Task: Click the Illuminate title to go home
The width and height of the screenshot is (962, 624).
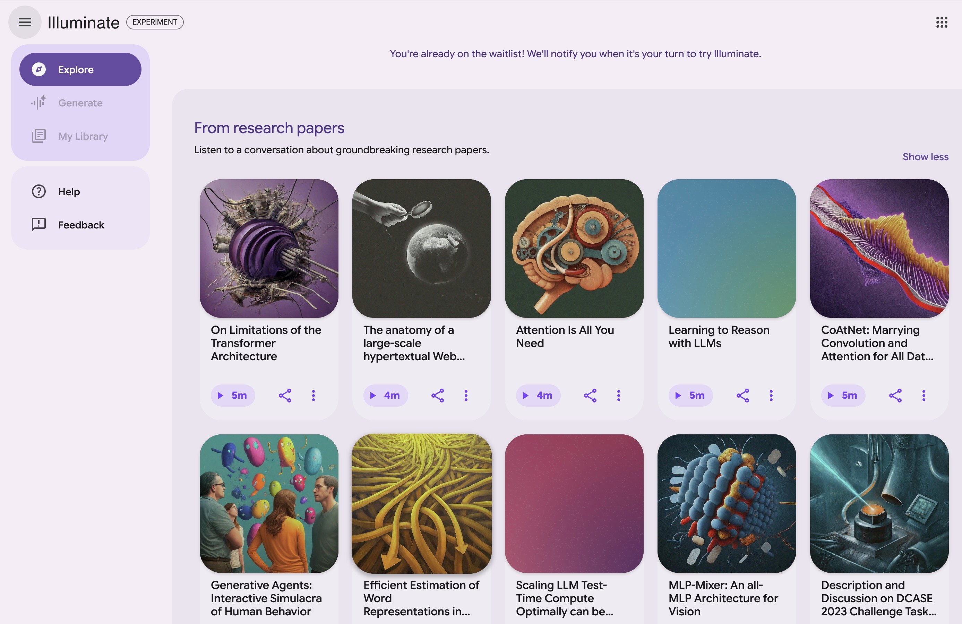Action: tap(83, 22)
